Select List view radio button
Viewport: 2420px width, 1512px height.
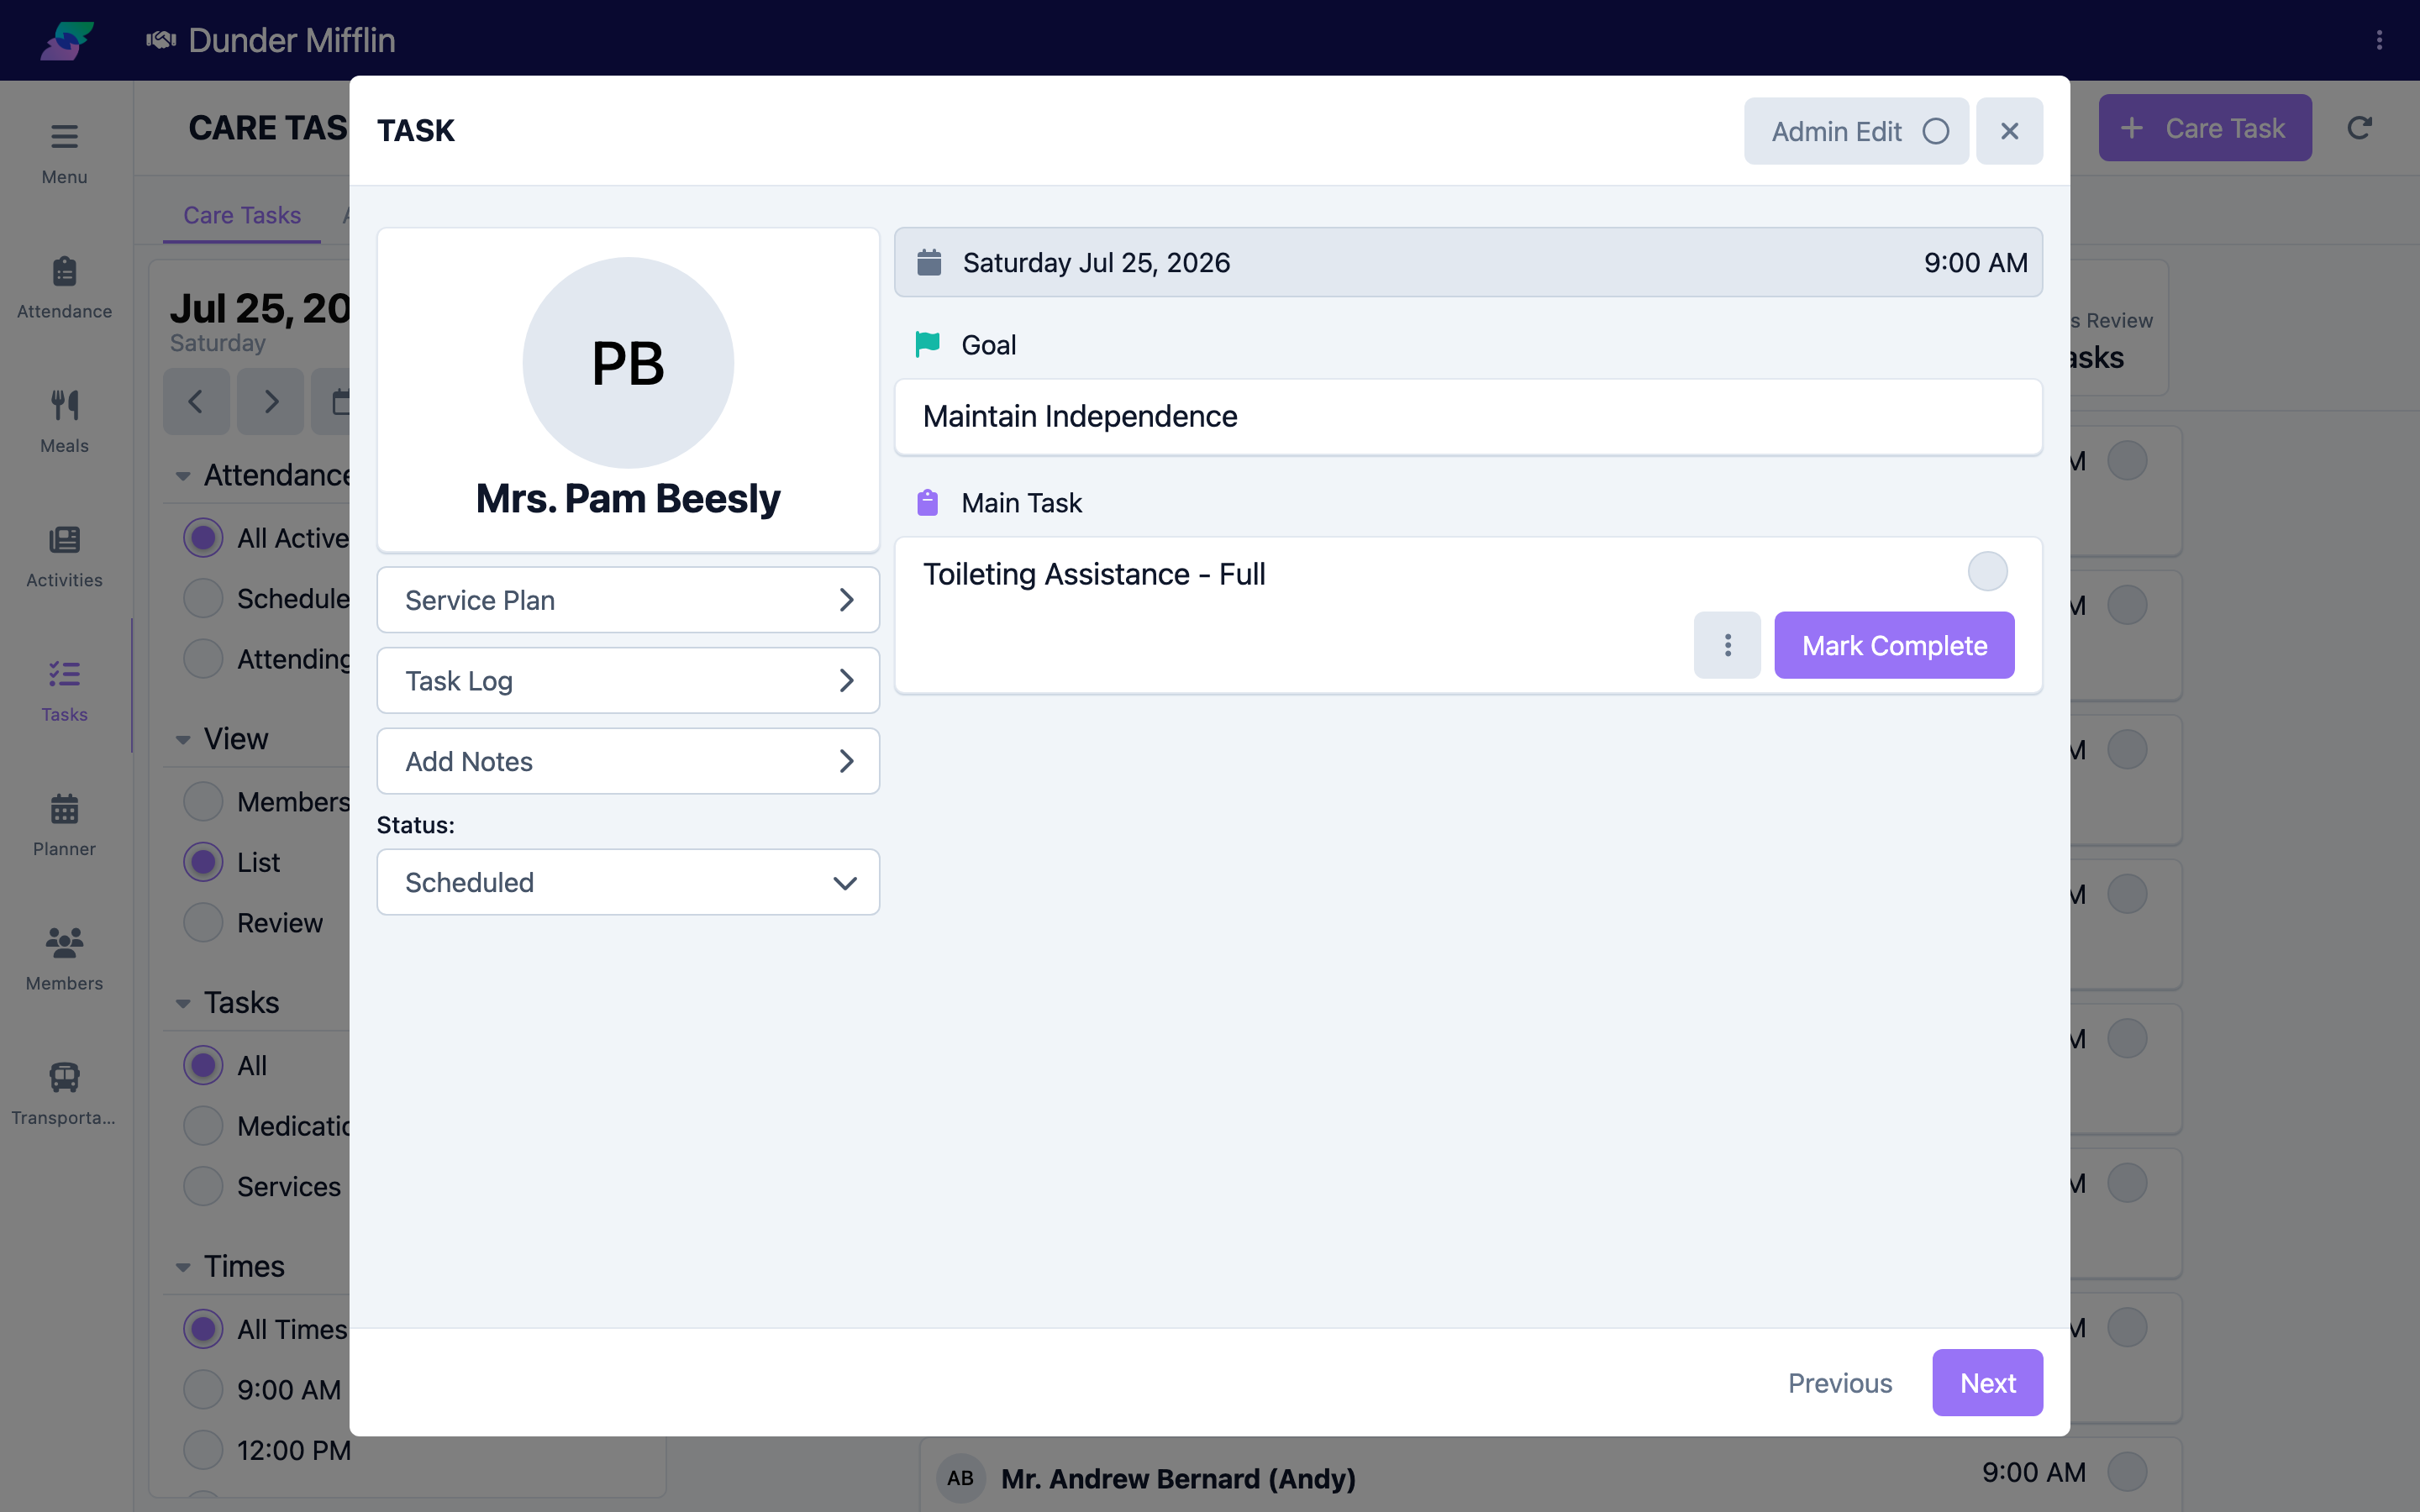pyautogui.click(x=203, y=862)
